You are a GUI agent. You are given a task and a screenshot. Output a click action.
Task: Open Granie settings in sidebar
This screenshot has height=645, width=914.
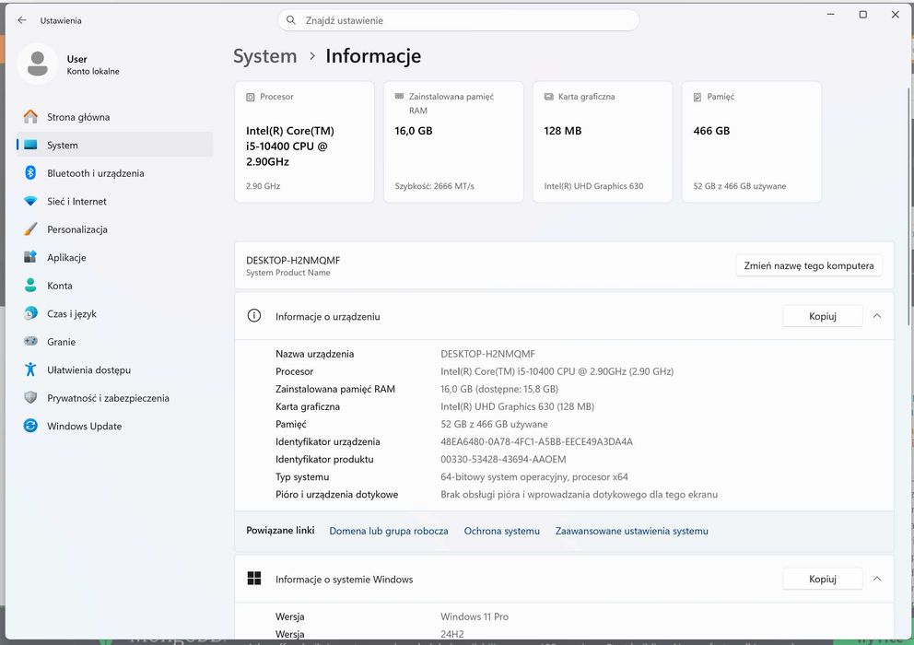point(115,341)
